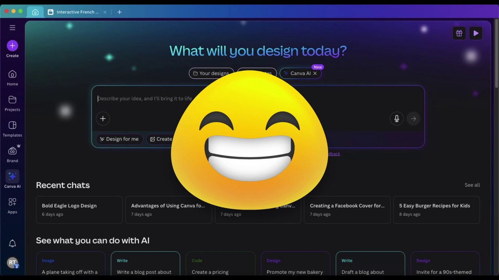The image size is (499, 280).
Task: Click the purple Create plus button
Action: [x=12, y=45]
